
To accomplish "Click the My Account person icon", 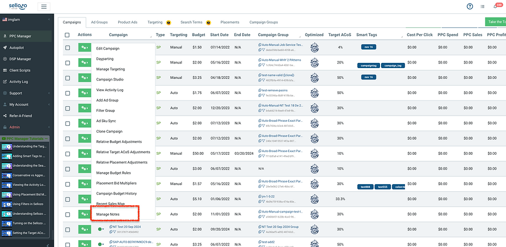I will coord(5,105).
